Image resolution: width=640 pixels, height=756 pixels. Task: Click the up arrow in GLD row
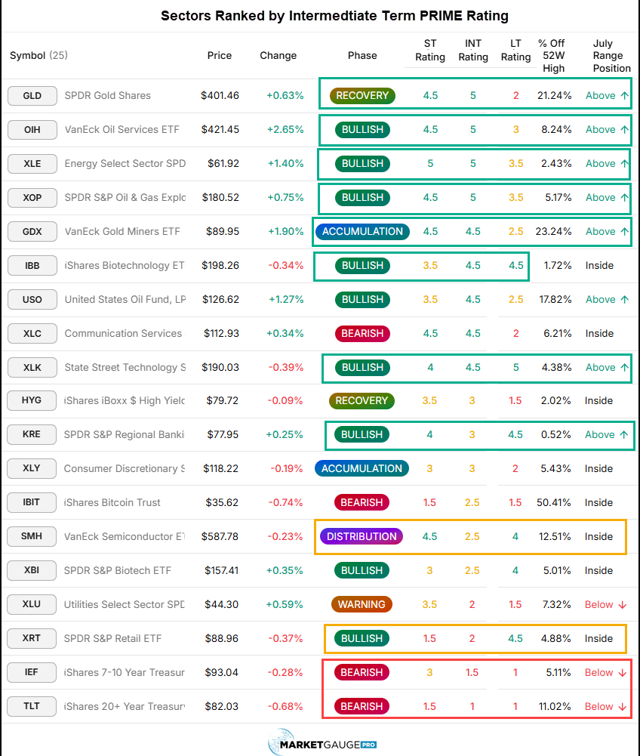(625, 95)
